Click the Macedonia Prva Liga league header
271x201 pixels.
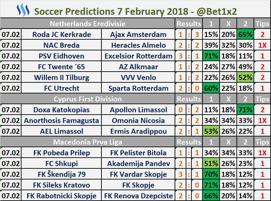tap(88, 142)
